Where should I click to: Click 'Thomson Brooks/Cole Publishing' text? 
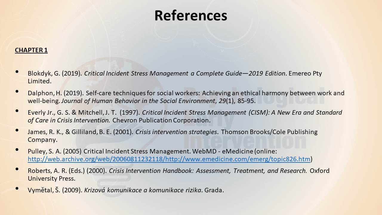269,132
